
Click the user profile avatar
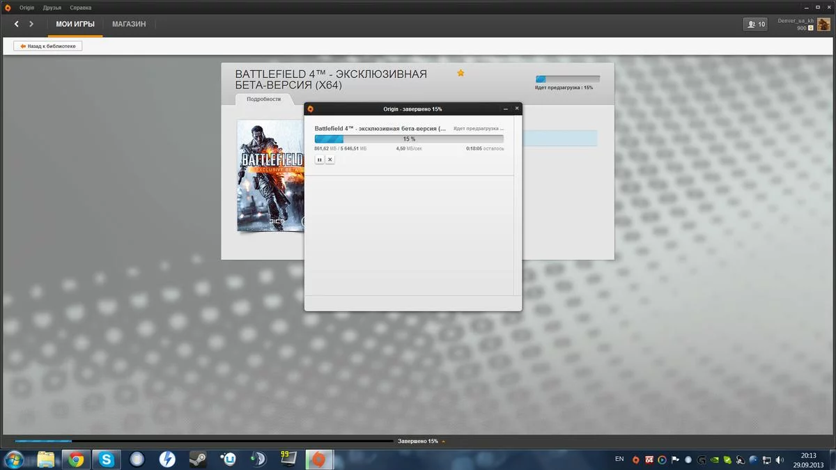(x=823, y=24)
